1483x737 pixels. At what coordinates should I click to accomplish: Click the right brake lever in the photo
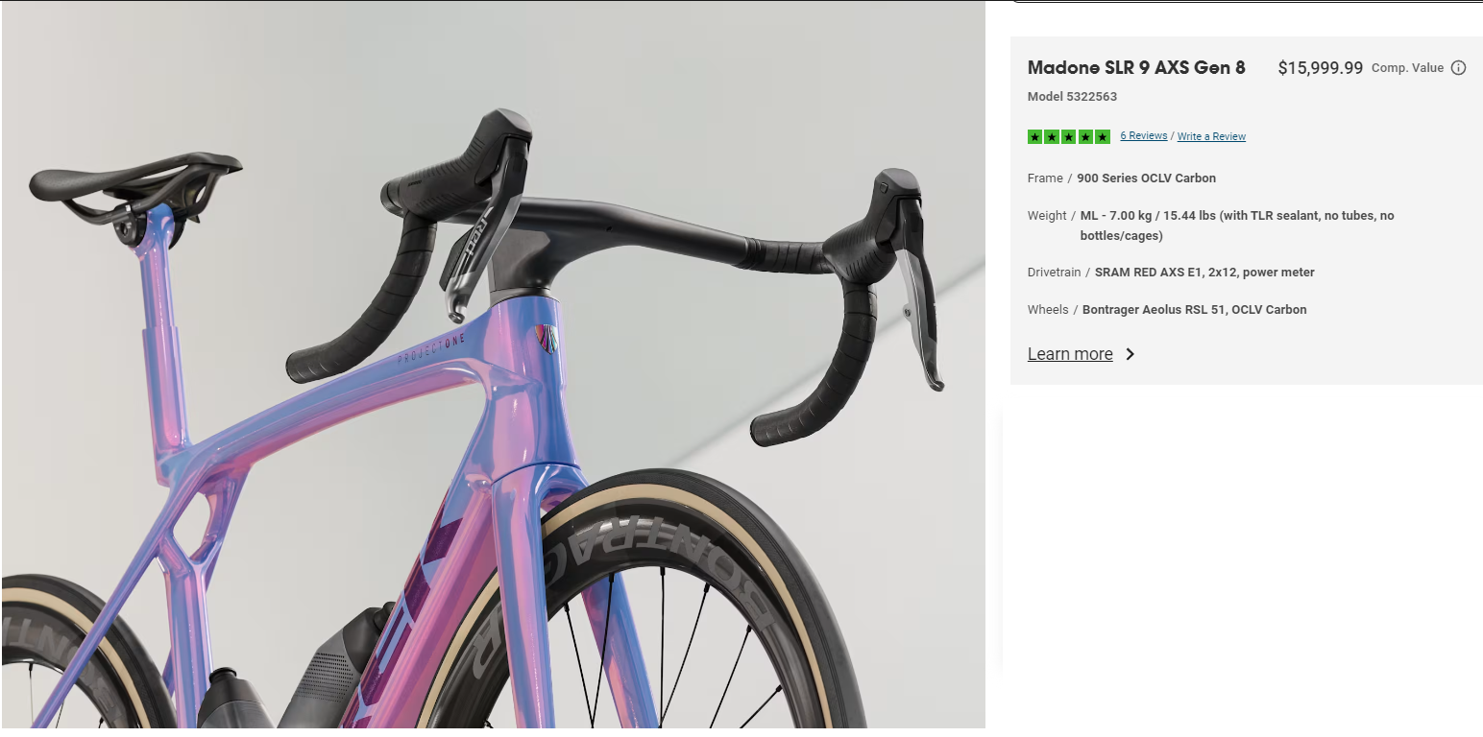[917, 317]
